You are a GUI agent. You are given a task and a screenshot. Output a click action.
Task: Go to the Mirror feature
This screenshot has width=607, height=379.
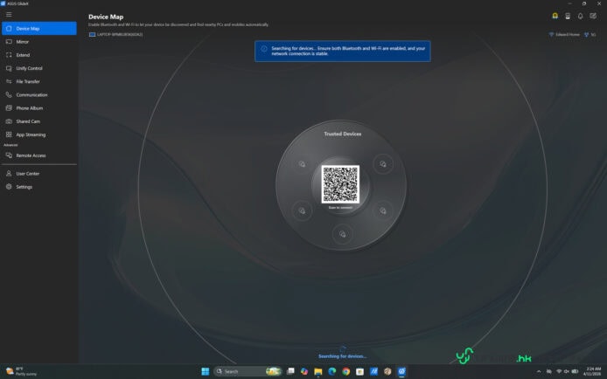(39, 42)
